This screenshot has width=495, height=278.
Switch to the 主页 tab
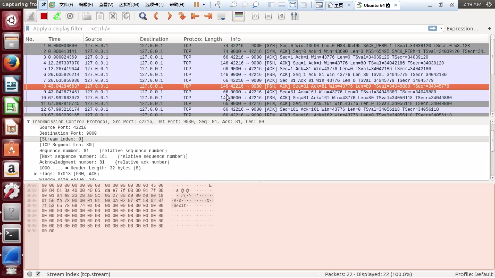[x=338, y=5]
